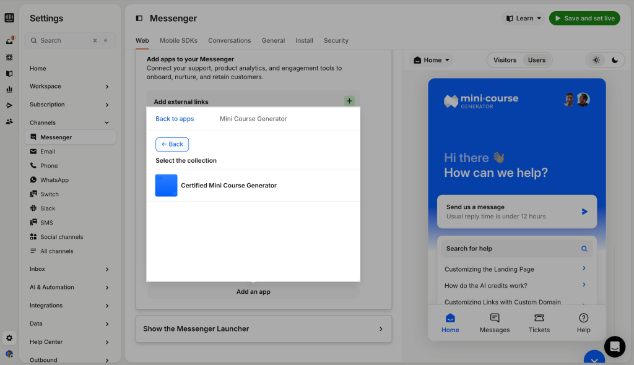Screen dimensions: 634x365
Task: Expand the Subscription settings section
Action: [x=69, y=105]
